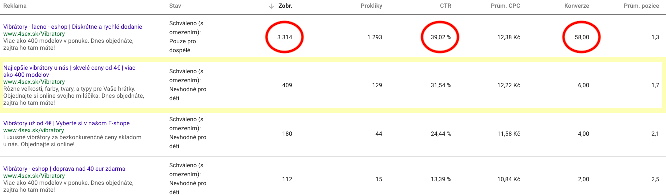Click the circled 3 314 impressions value
Viewport: 666px width, 196px height.
(285, 37)
